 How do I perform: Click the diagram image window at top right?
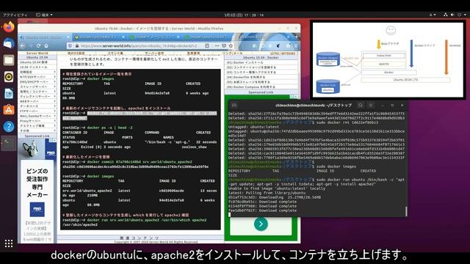click(388, 60)
